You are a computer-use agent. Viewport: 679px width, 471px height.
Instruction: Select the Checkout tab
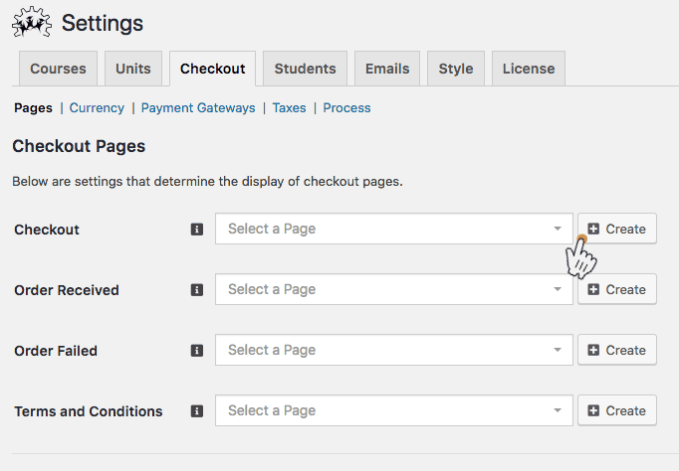(x=213, y=69)
